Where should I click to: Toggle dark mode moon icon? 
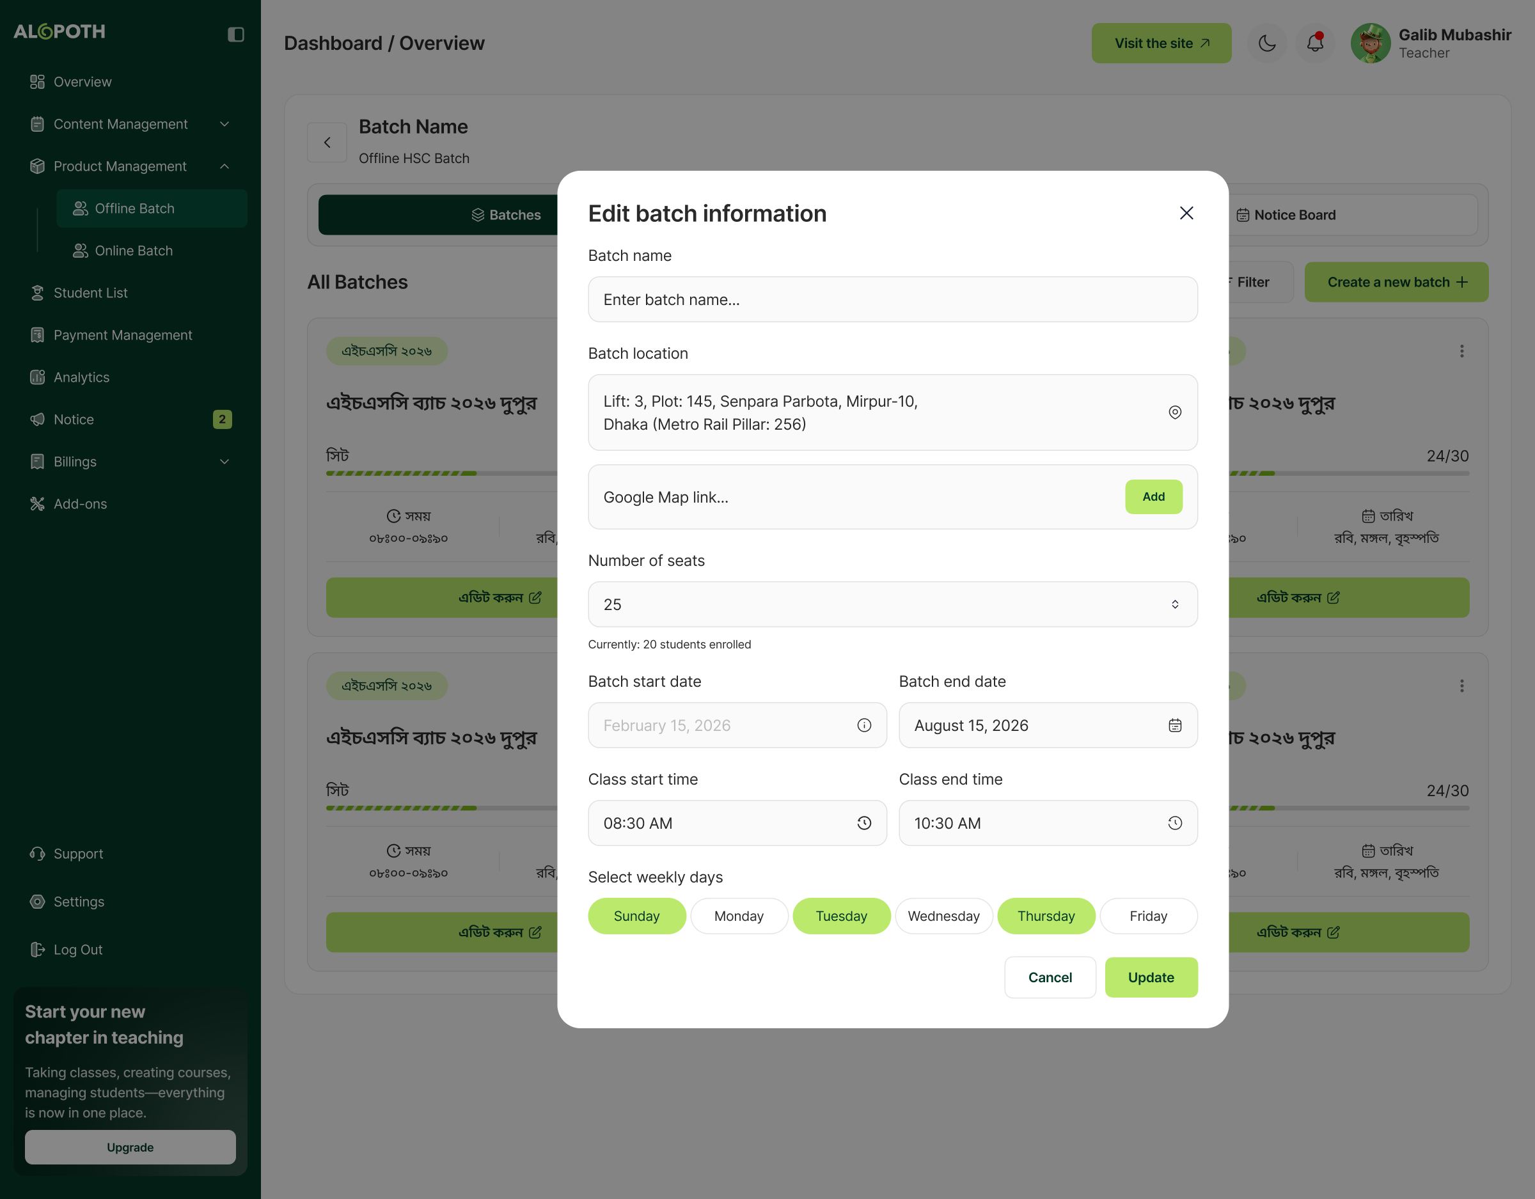pyautogui.click(x=1266, y=43)
